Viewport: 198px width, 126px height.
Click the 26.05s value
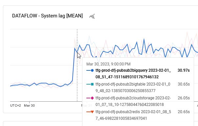point(184,98)
